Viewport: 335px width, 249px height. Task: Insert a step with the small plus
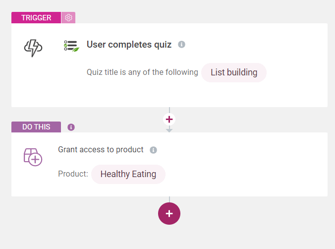(169, 120)
